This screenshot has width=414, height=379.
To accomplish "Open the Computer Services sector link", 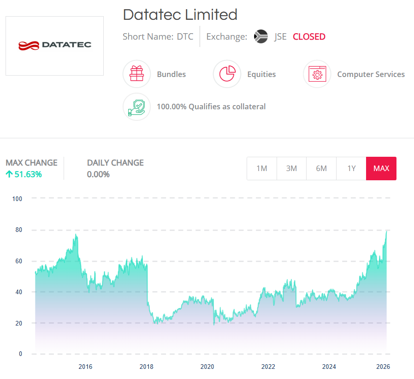I will point(371,74).
